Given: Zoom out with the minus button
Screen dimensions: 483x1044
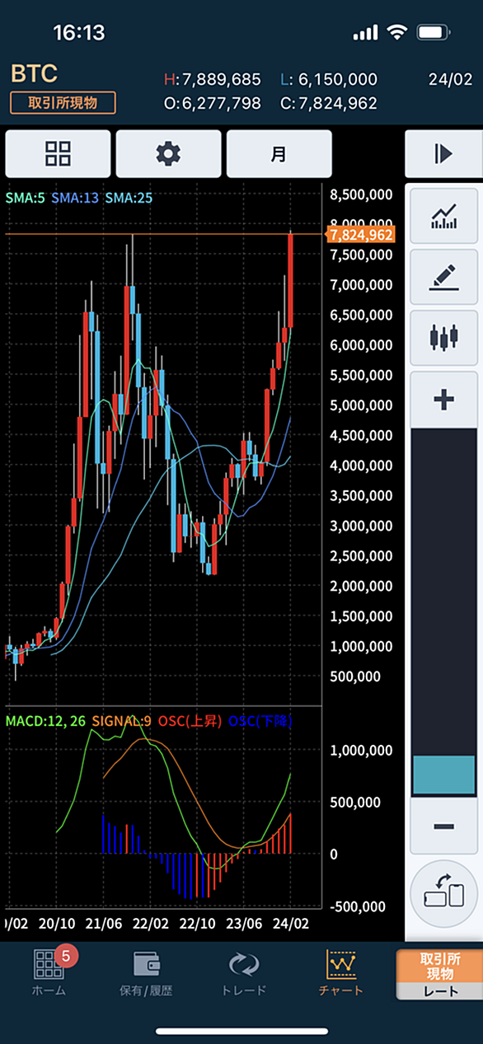Looking at the screenshot, I should 443,826.
